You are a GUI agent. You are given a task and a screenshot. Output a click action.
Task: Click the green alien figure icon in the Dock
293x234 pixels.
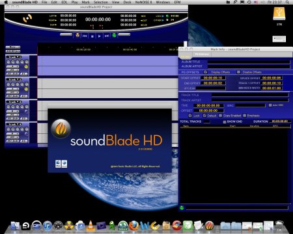(x=112, y=226)
